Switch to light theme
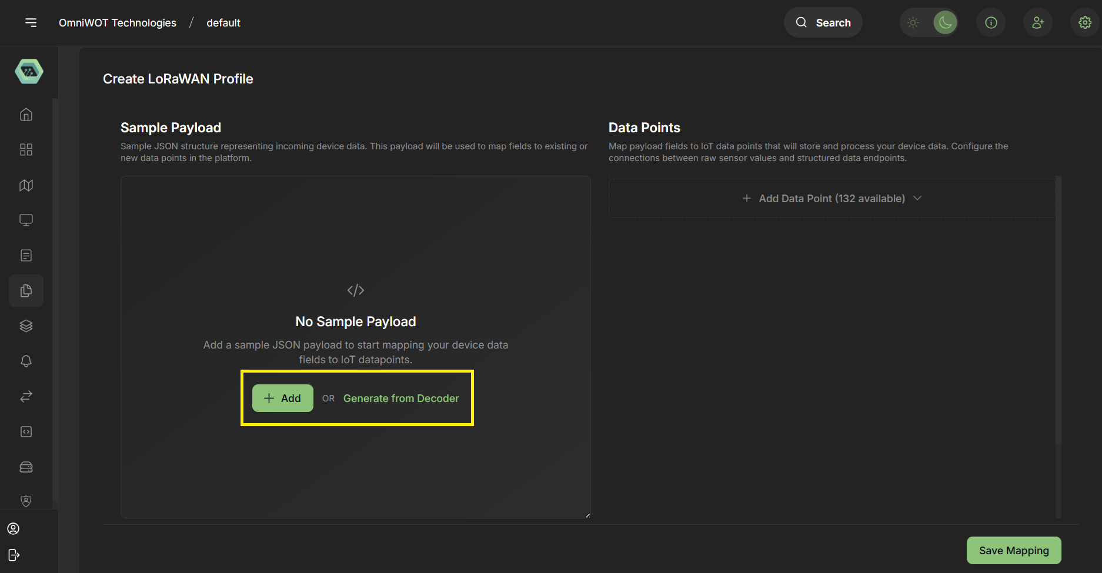The image size is (1102, 573). tap(913, 22)
